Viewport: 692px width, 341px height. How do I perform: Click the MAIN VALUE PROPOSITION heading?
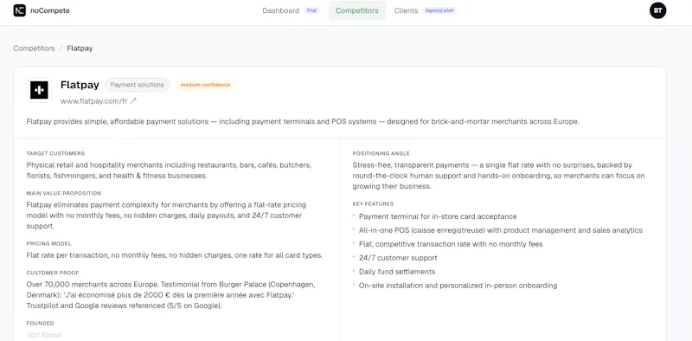pos(64,193)
